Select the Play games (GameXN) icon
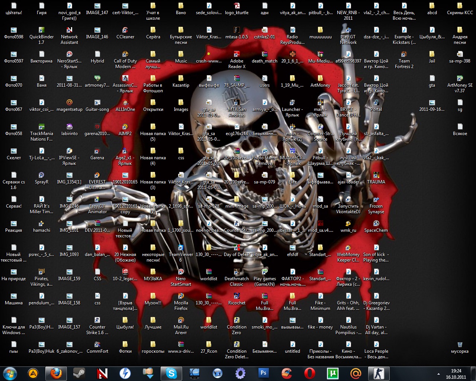This screenshot has width=476, height=381. [x=265, y=278]
